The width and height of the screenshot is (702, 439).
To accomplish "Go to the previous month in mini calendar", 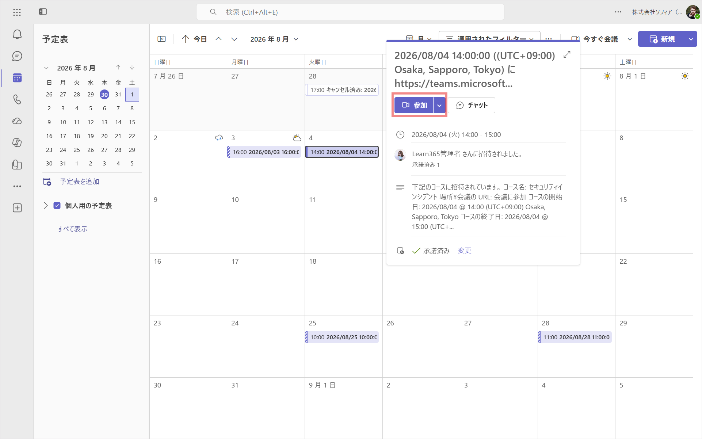I will (118, 68).
